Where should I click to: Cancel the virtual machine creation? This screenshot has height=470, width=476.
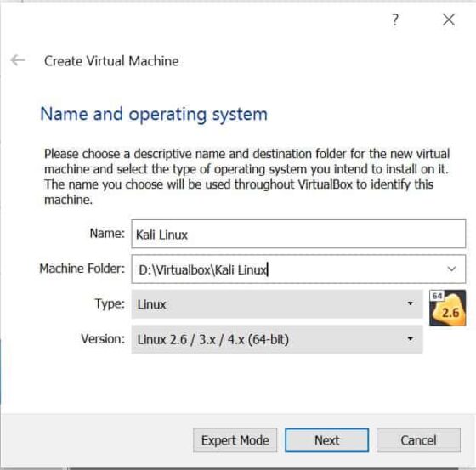click(x=418, y=440)
